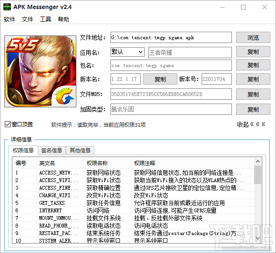Collapse details with 收起 <<<
276x253 pixels.
pos(251,124)
